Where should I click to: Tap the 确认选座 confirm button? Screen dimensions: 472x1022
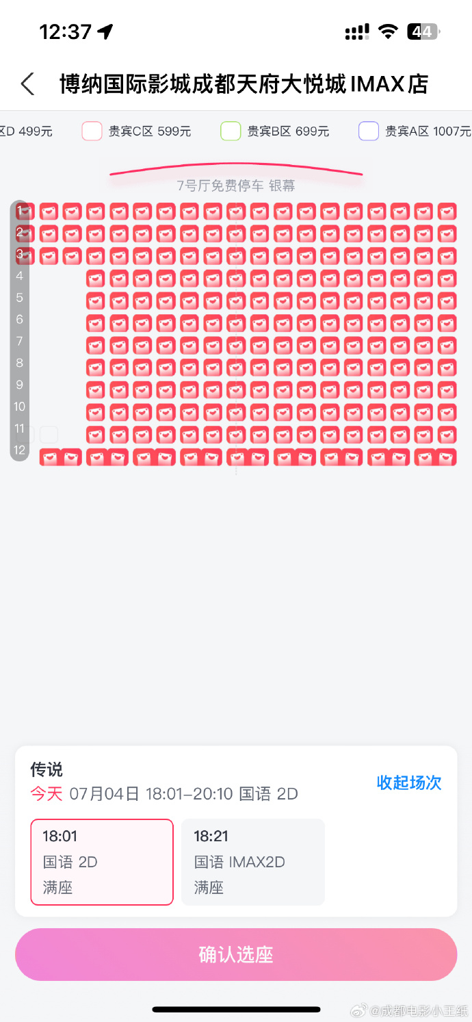[x=236, y=954]
